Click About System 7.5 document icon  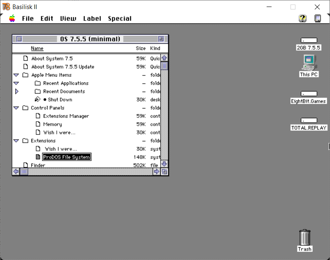pyautogui.click(x=26, y=58)
